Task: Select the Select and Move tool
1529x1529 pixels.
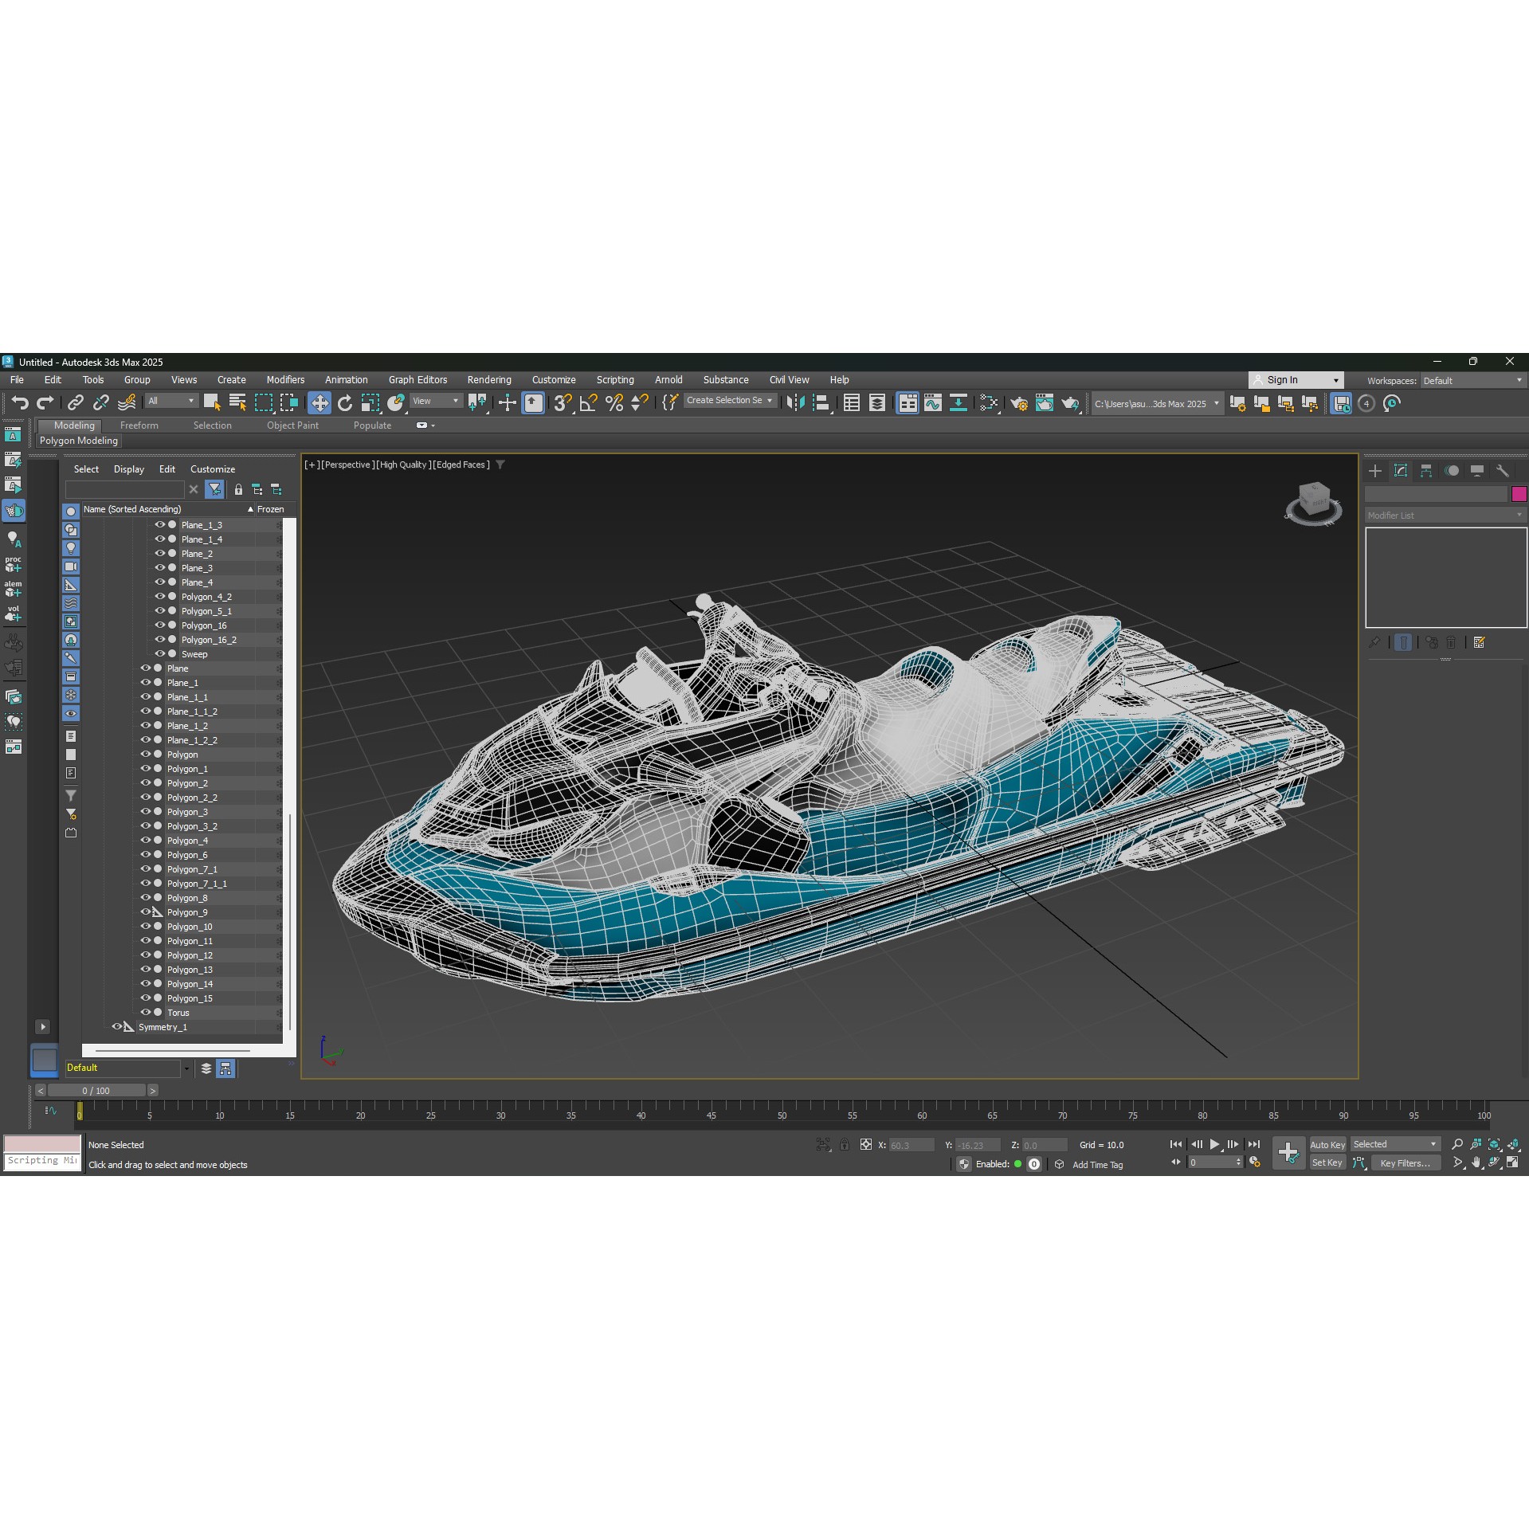Action: (320, 402)
